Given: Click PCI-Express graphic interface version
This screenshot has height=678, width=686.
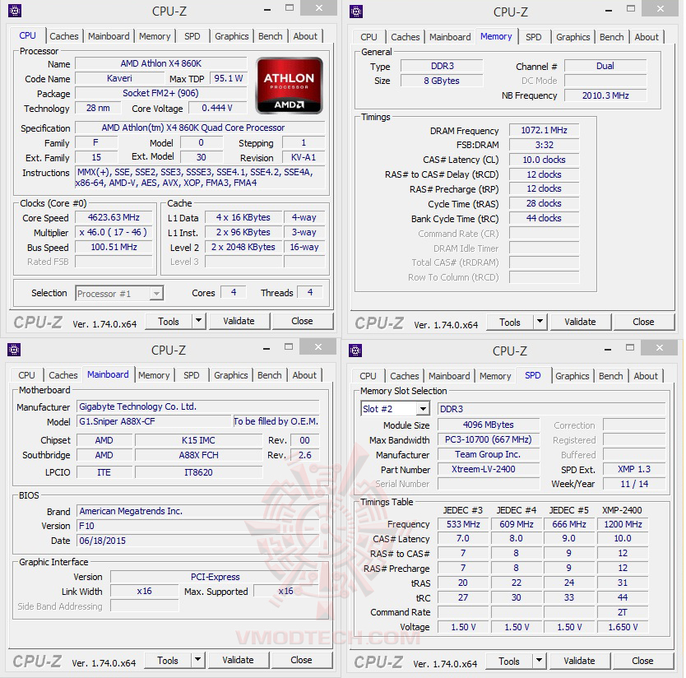Looking at the screenshot, I should pos(215,577).
